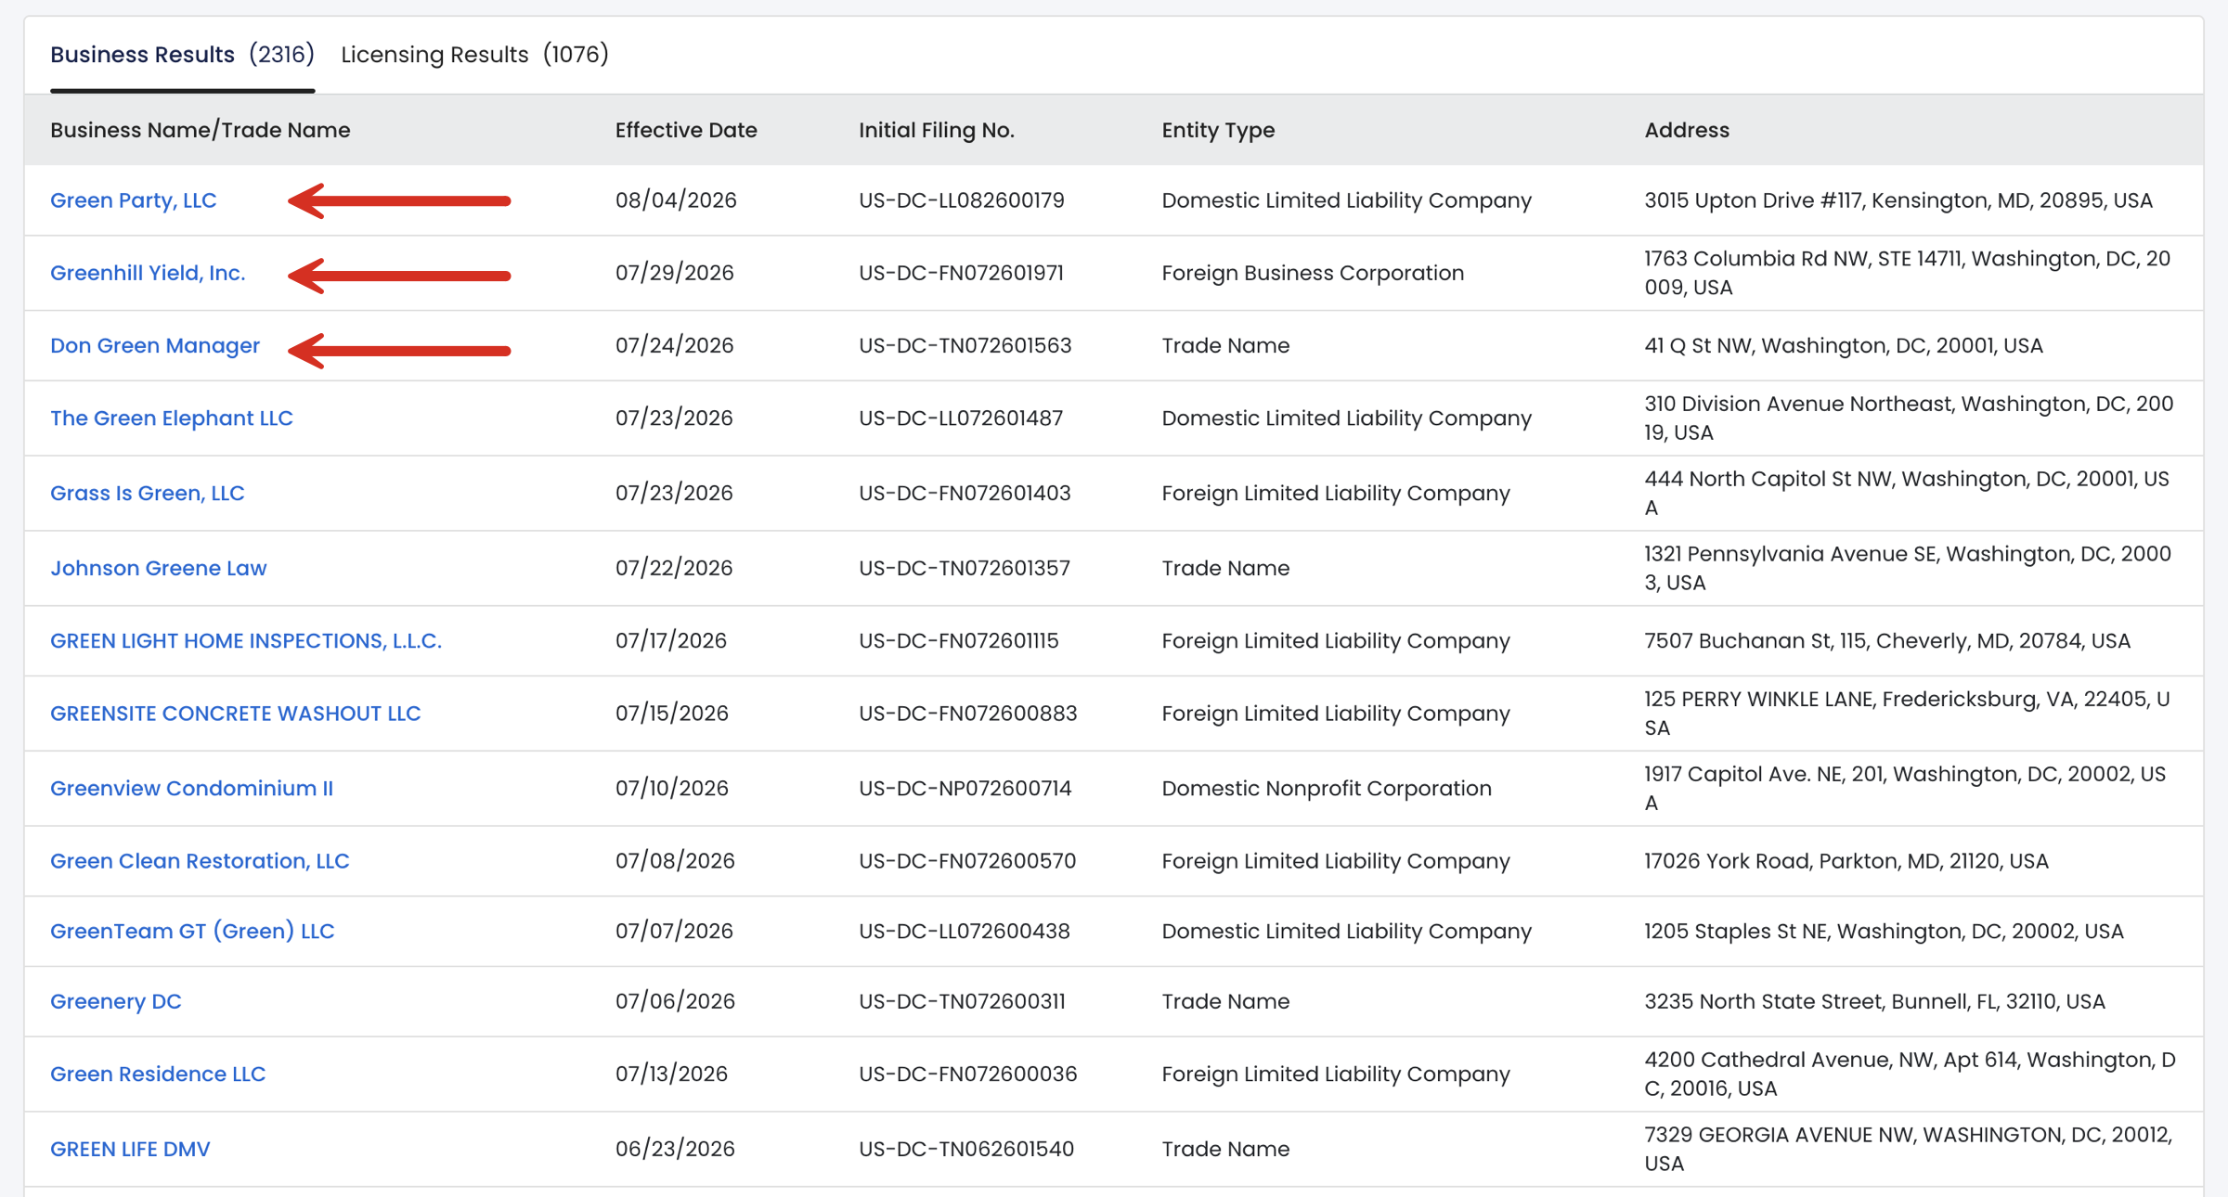Click the Entity Type column header

coord(1218,130)
